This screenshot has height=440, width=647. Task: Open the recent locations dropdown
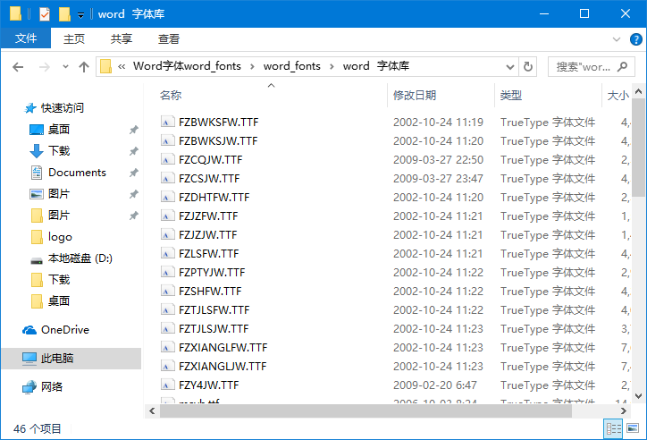coord(65,67)
